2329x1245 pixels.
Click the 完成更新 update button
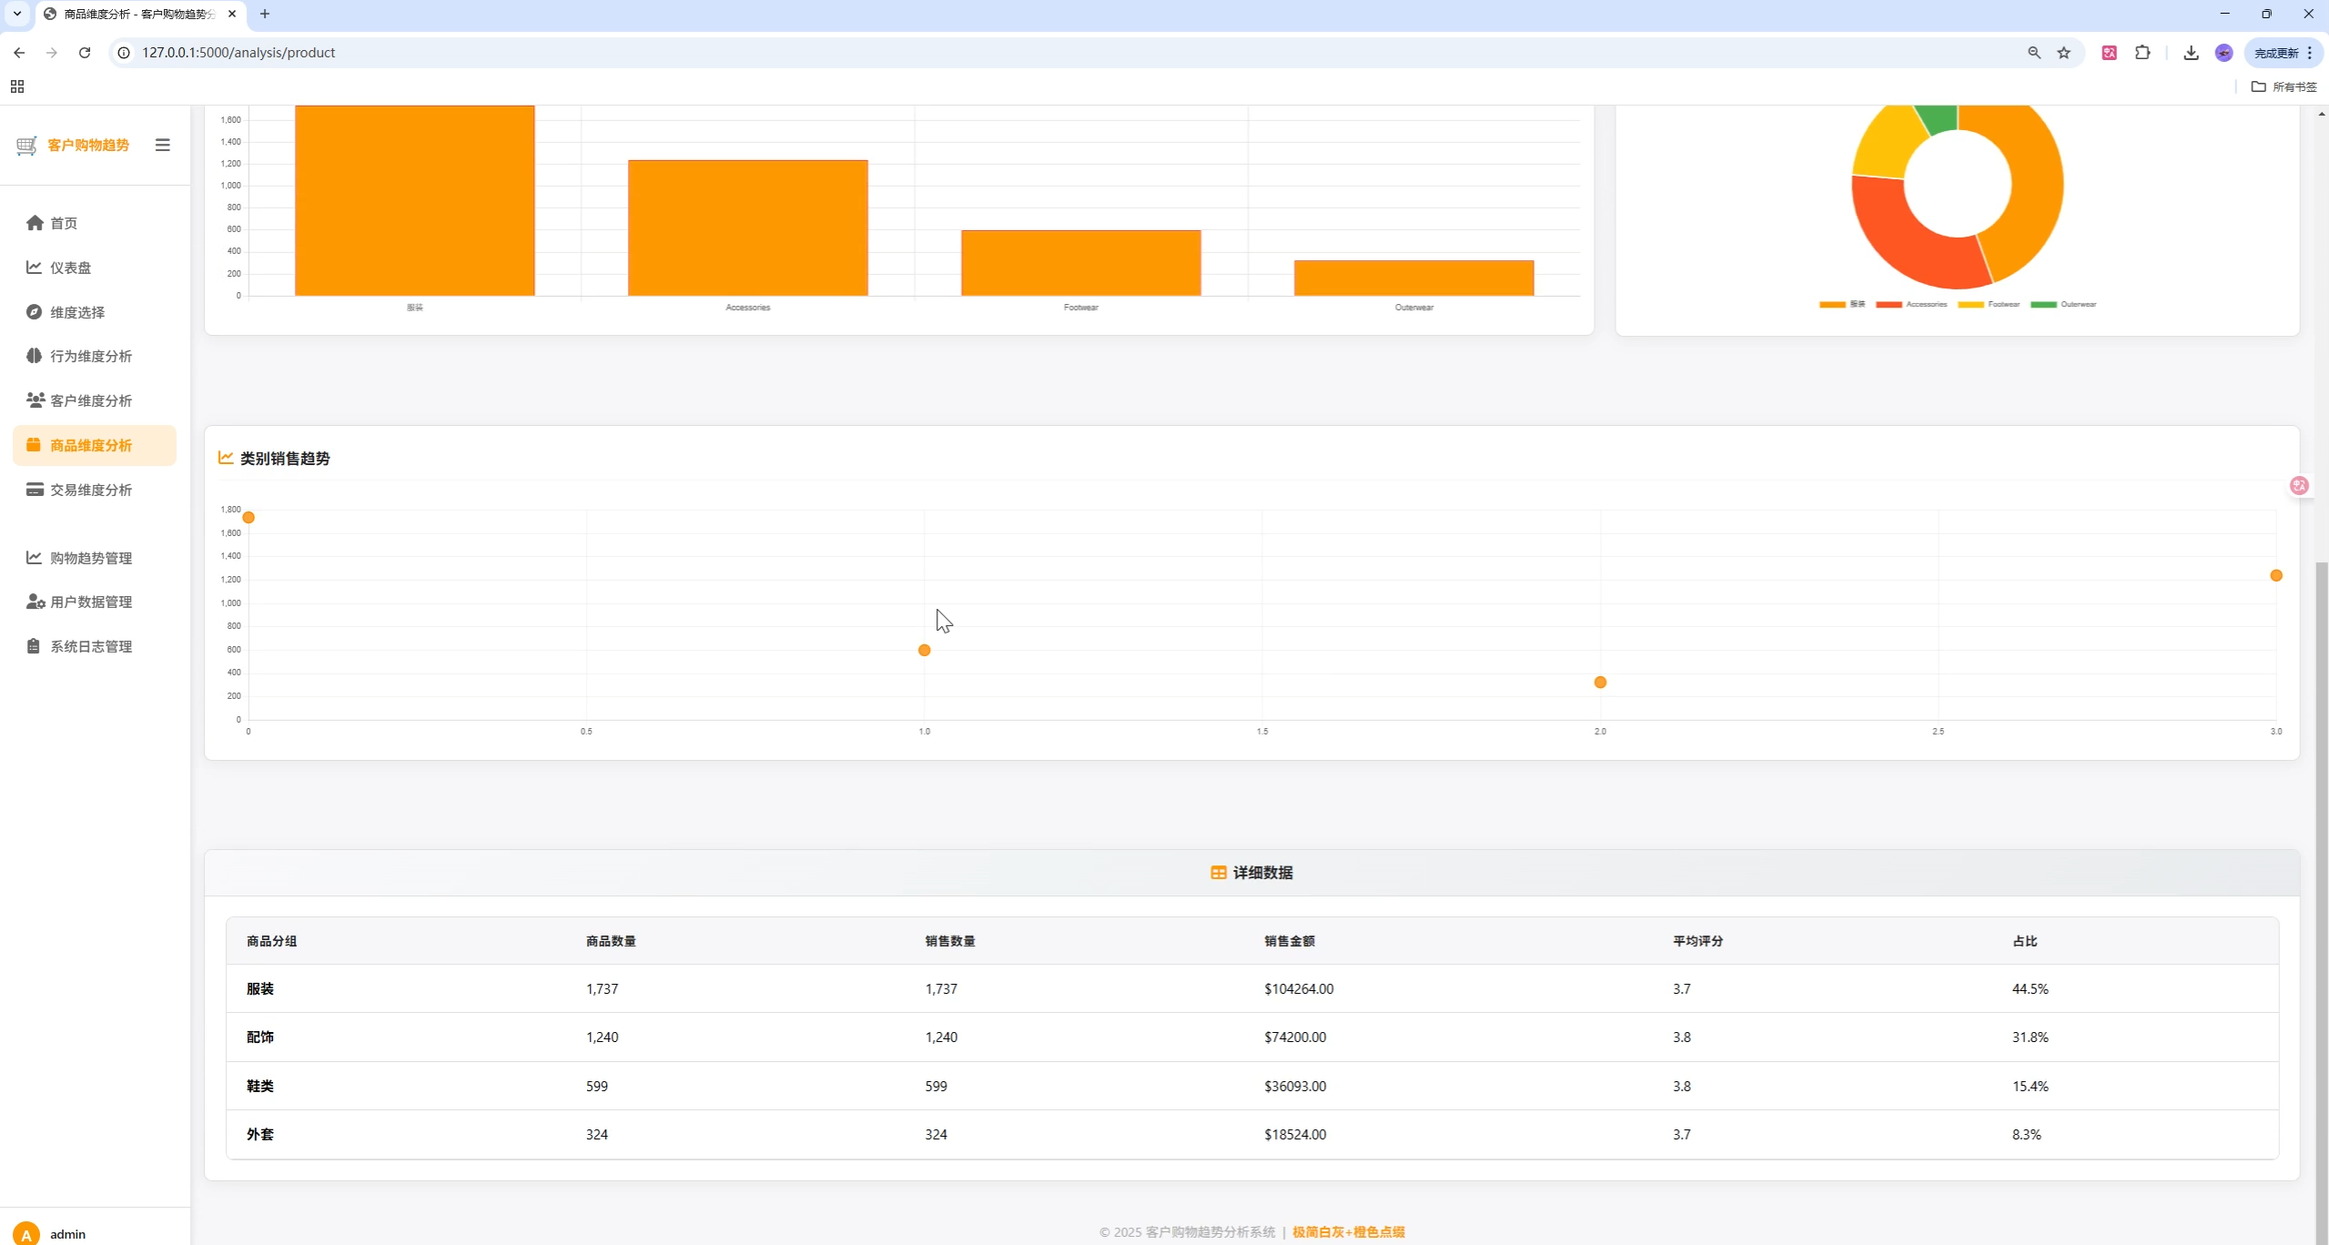(x=2283, y=53)
